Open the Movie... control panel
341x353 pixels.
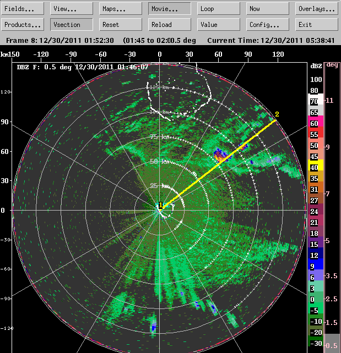click(170, 9)
